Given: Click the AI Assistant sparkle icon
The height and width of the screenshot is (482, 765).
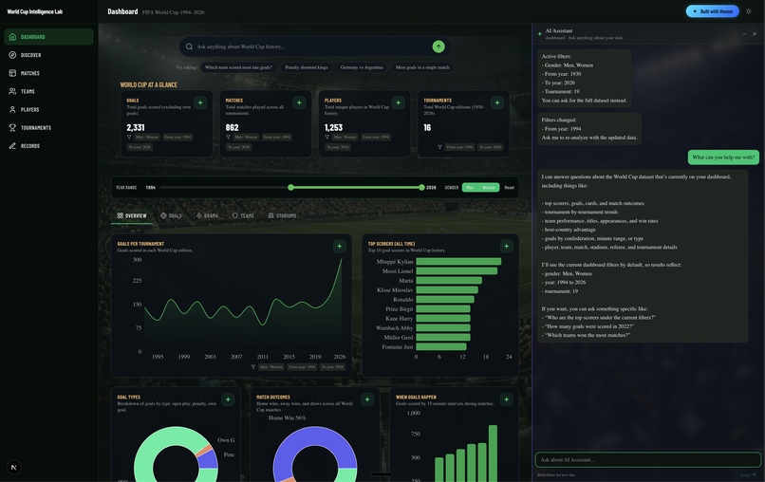Looking at the screenshot, I should (540, 34).
